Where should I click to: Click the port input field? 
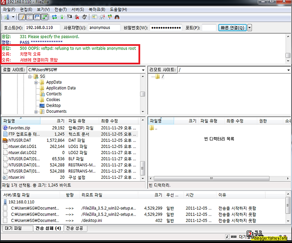[x=209, y=27]
